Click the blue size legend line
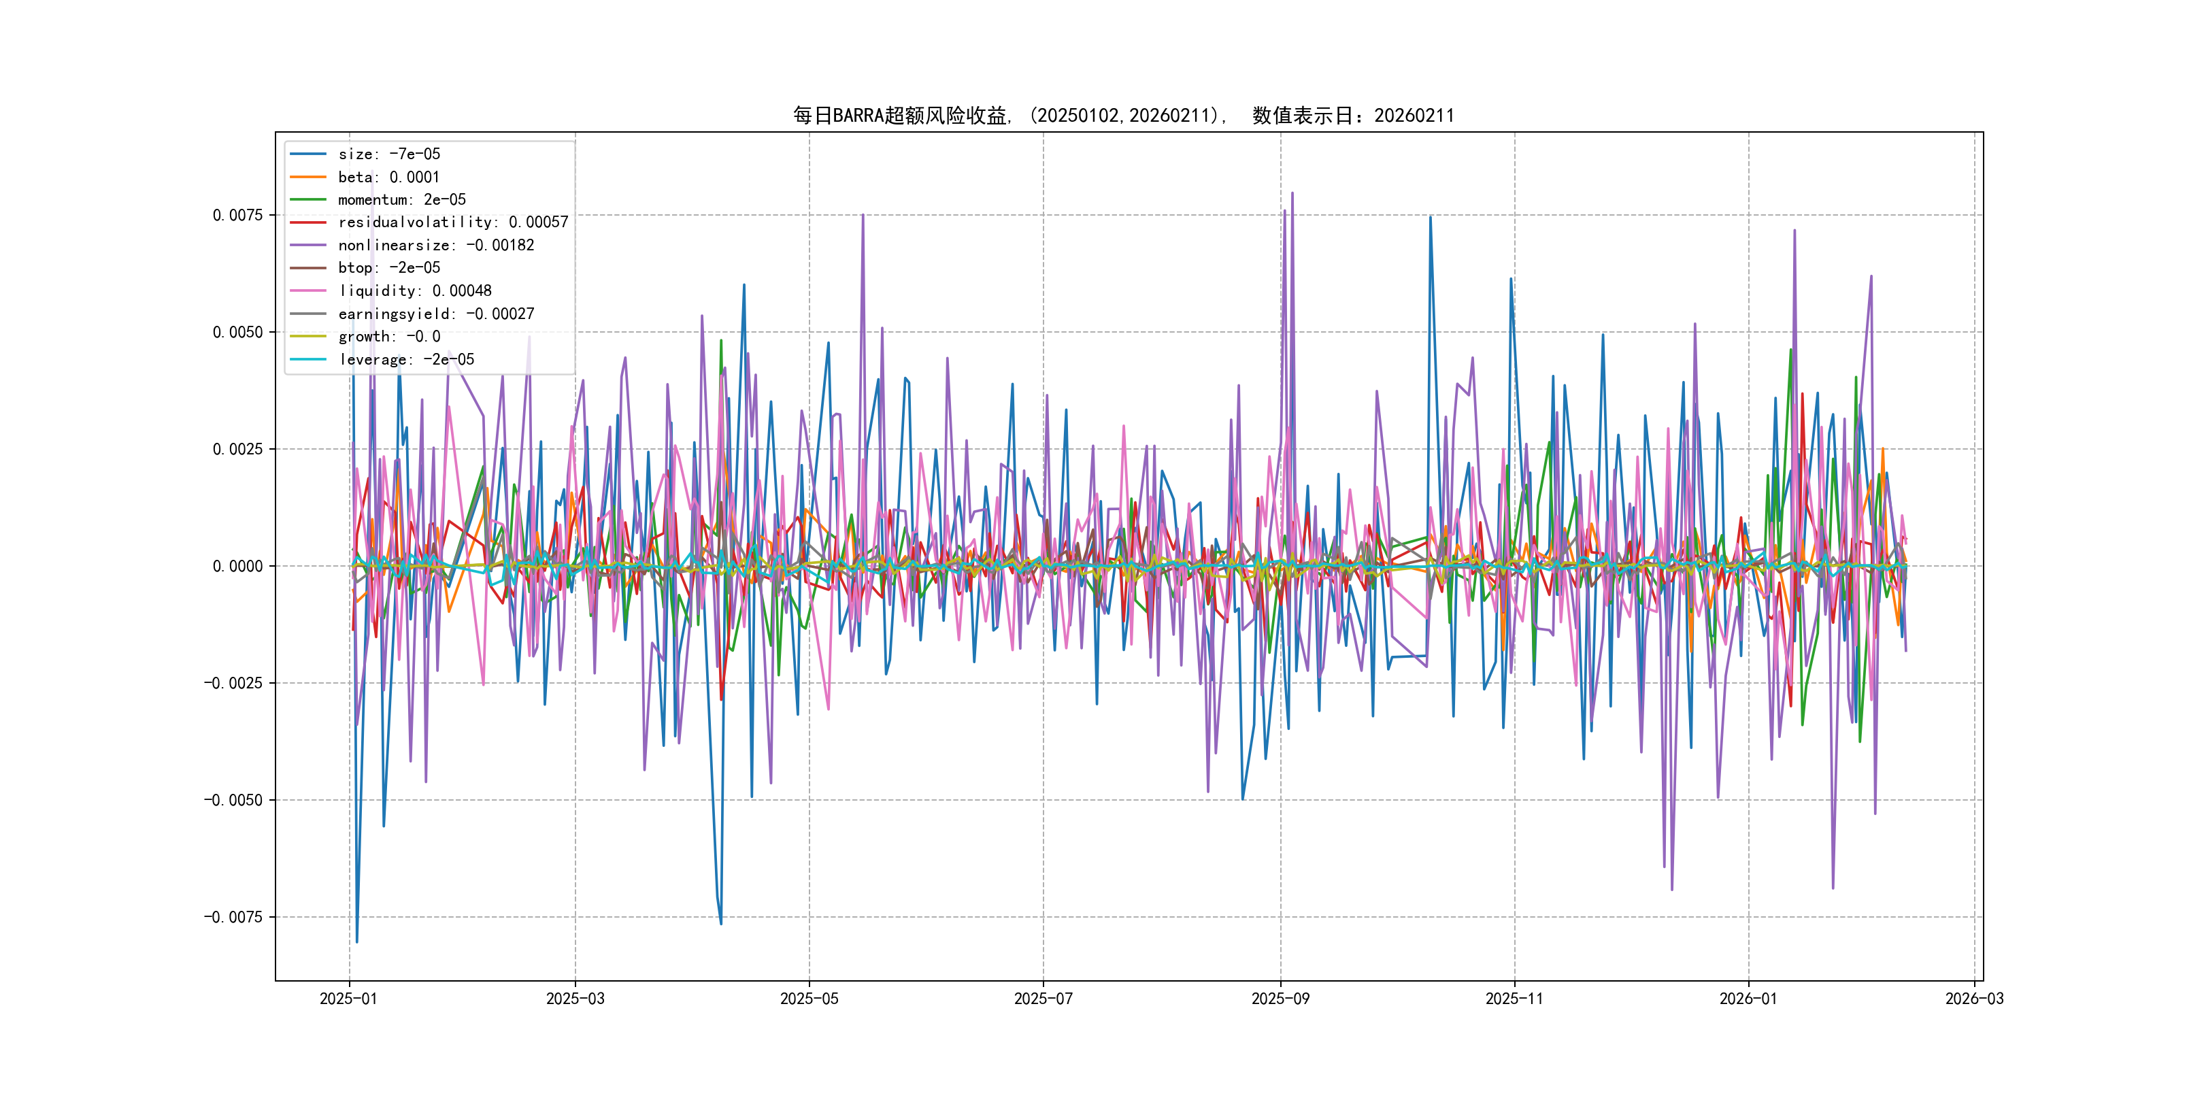 [308, 154]
